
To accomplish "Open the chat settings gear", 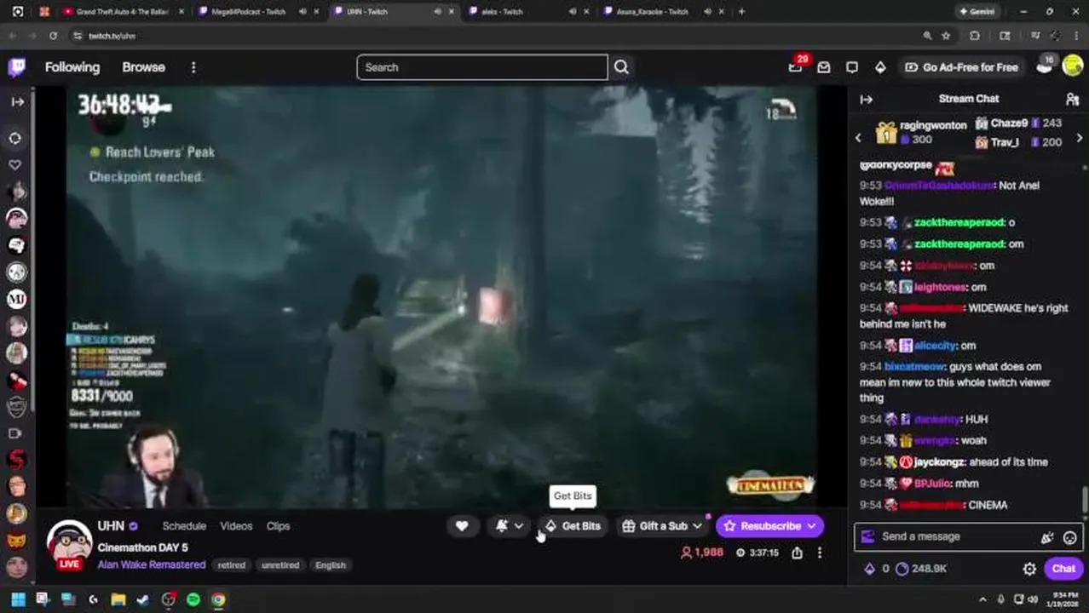I will click(1029, 569).
